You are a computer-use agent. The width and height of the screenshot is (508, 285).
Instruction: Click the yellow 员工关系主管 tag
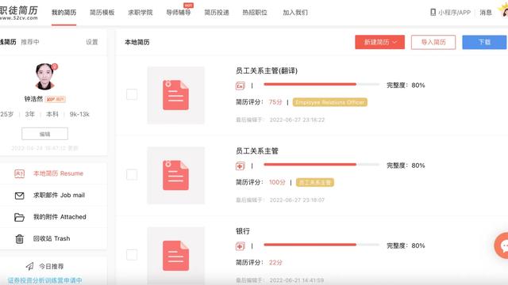click(x=315, y=182)
